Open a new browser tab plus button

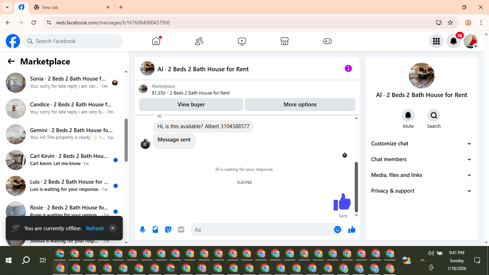[x=121, y=7]
